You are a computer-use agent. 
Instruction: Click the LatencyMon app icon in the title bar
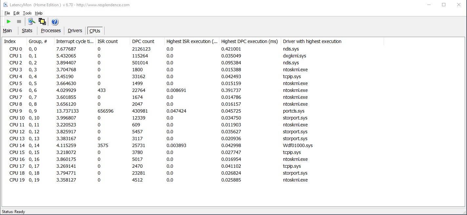[5, 5]
